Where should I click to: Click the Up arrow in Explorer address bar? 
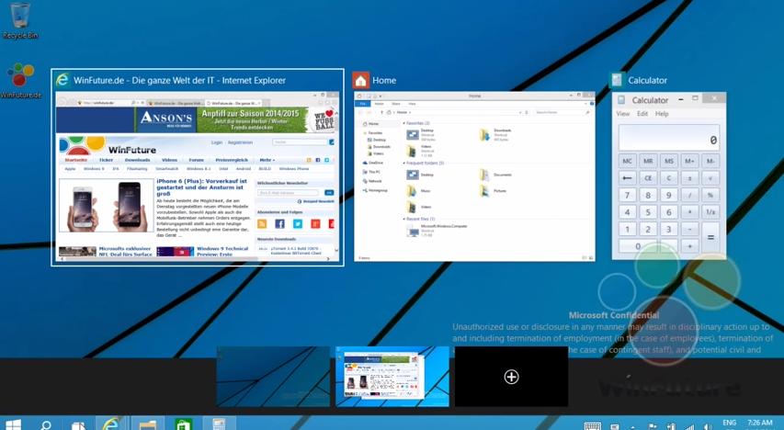click(382, 112)
